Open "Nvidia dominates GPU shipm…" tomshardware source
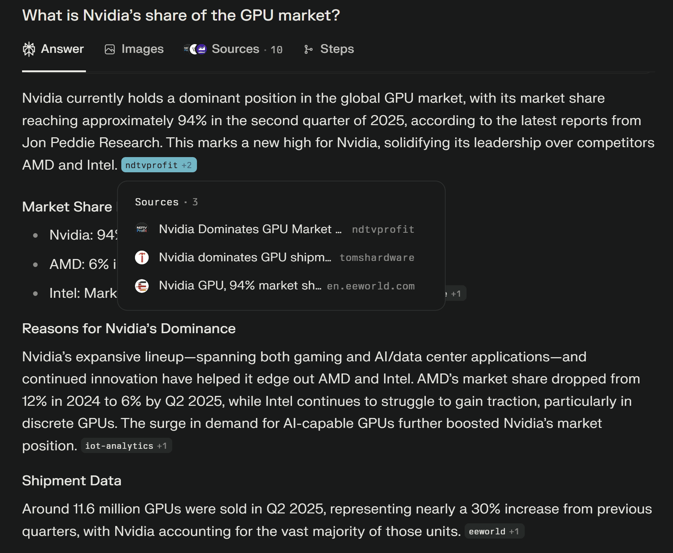 point(245,257)
